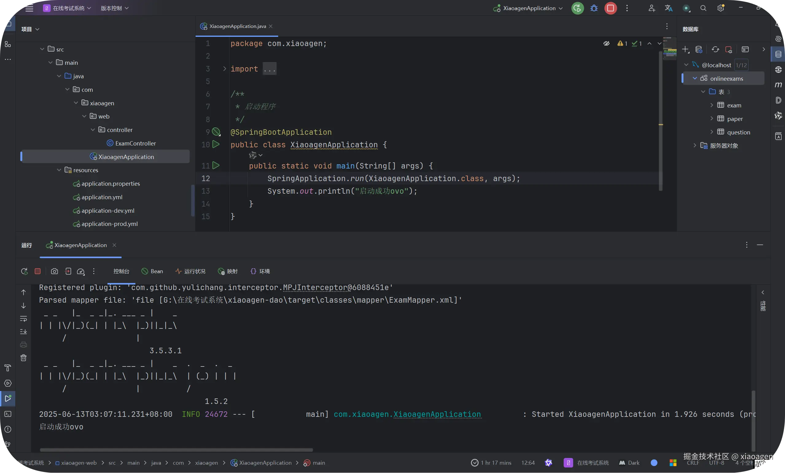
Task: Toggle soft-wrap in console side toolbar
Action: click(24, 319)
